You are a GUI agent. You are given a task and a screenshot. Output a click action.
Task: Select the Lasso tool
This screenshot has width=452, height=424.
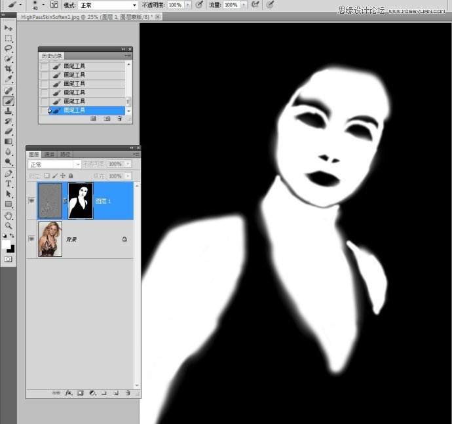[9, 48]
